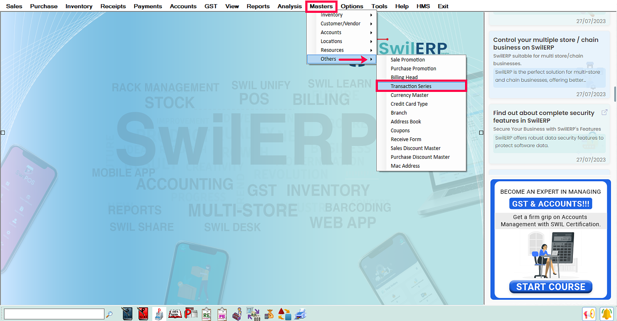The width and height of the screenshot is (617, 321).
Task: Open the View menu
Action: click(x=232, y=6)
